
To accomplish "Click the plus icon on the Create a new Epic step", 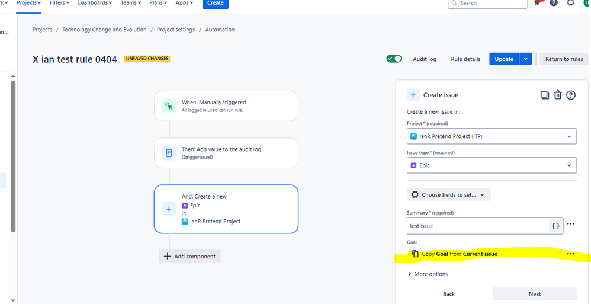I will point(169,209).
